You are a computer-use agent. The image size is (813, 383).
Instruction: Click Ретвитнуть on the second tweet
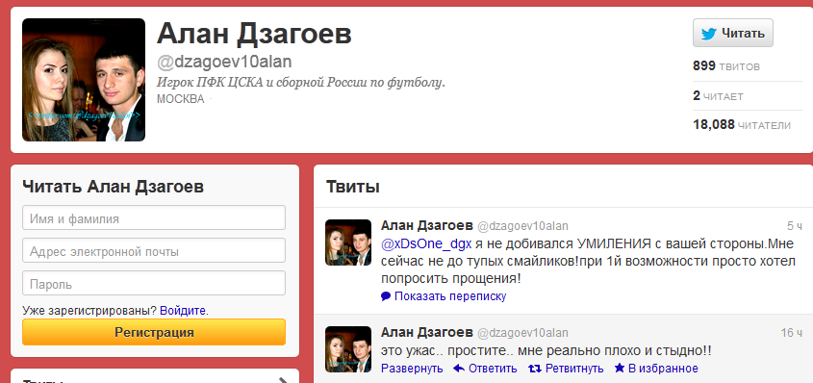pyautogui.click(x=574, y=369)
